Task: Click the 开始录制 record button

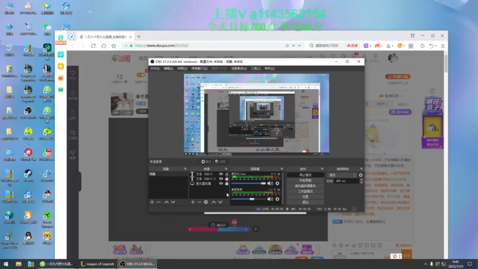Action: [305, 181]
